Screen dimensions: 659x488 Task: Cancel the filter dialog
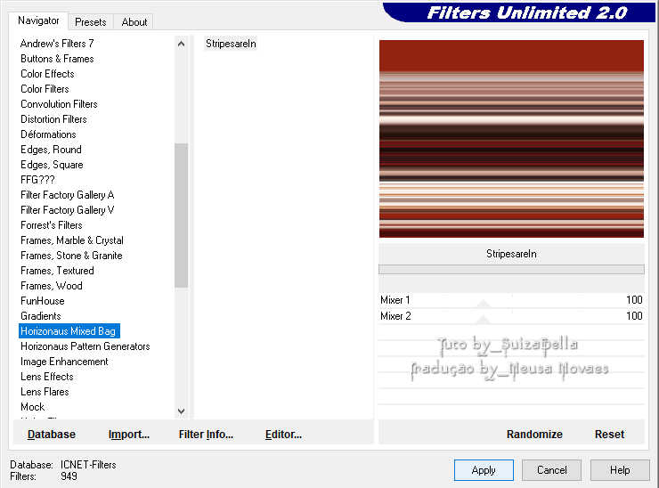pos(552,470)
